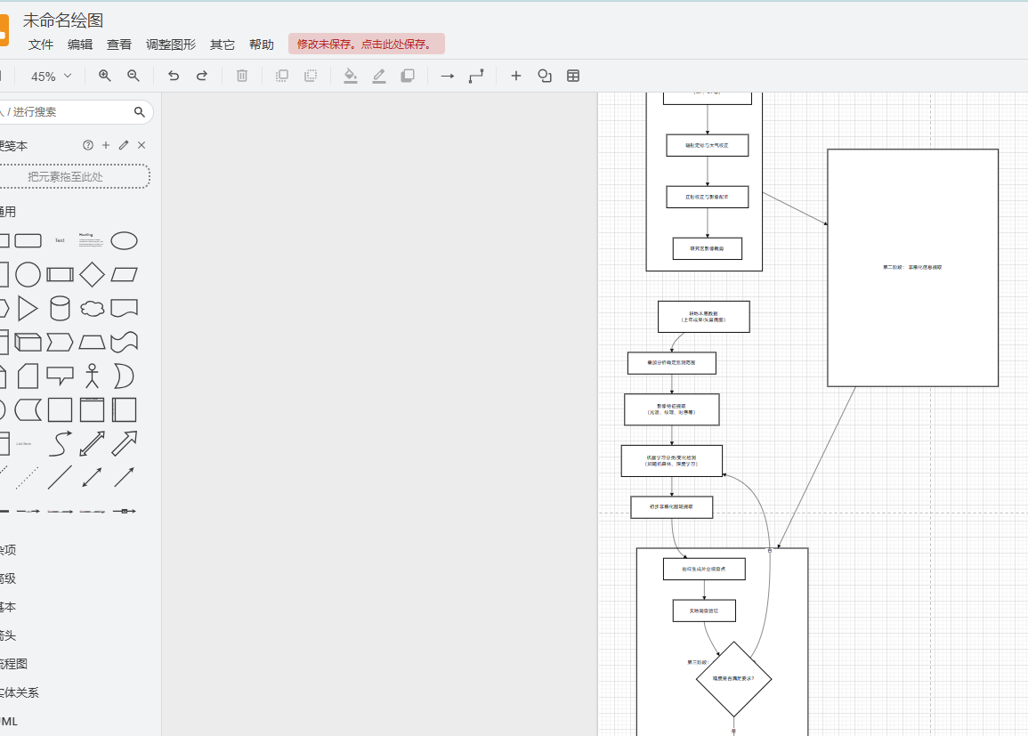
Task: Close scratchpad with X icon
Action: [141, 145]
